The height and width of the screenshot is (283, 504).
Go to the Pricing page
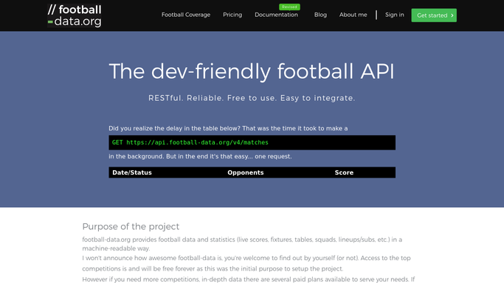[232, 15]
